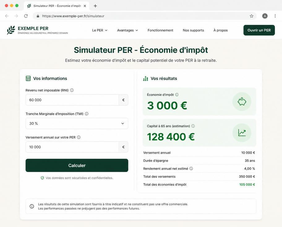Open the Fonctionnement page
Image resolution: width=282 pixels, height=227 pixels.
point(160,30)
